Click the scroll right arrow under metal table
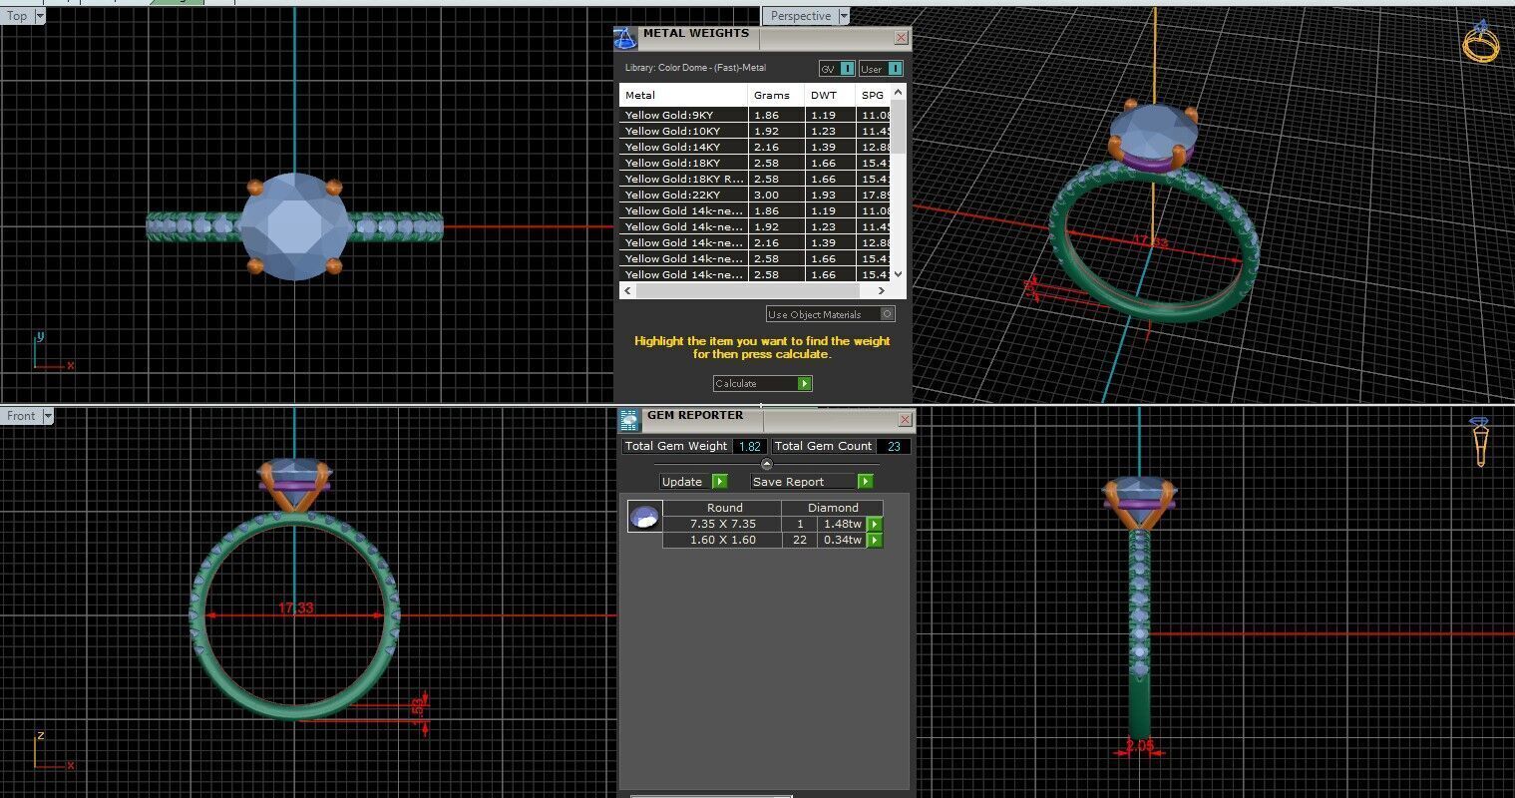This screenshot has width=1515, height=798. click(x=882, y=291)
